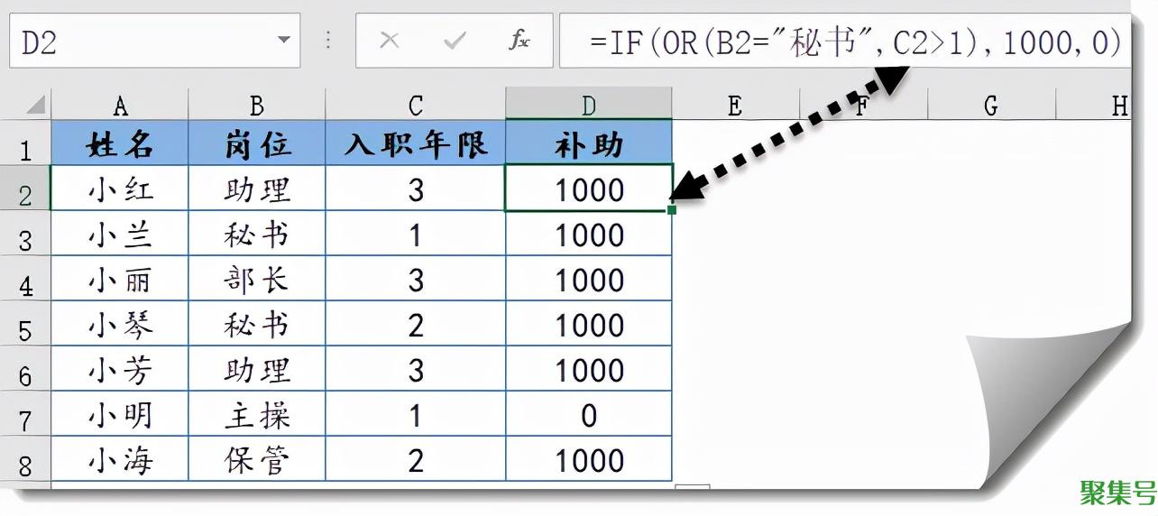Select column G header
The height and width of the screenshot is (516, 1158).
[990, 106]
